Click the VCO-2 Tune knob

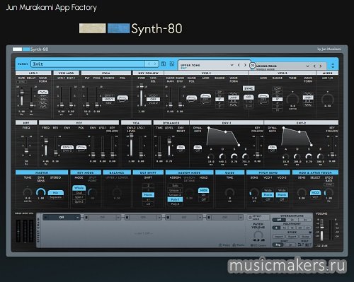pos(292,99)
